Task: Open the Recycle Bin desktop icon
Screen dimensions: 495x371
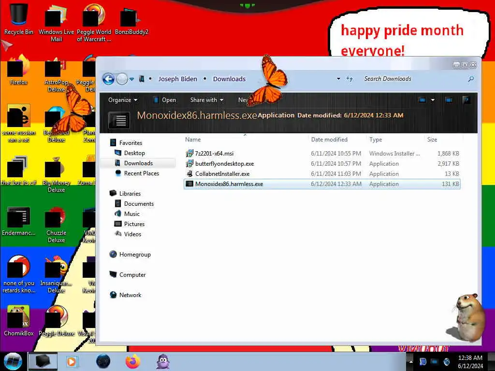Action: click(19, 19)
